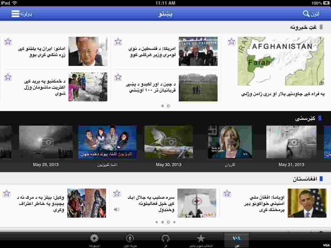Open search with the magnifier icon
Viewport: 331px width, 248px height.
coord(306,14)
